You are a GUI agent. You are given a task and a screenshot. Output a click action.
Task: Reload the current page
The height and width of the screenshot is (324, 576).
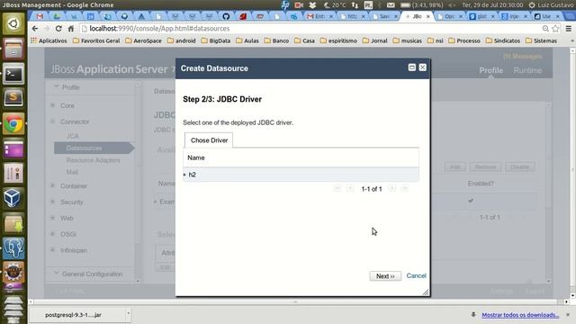pyautogui.click(x=58, y=28)
